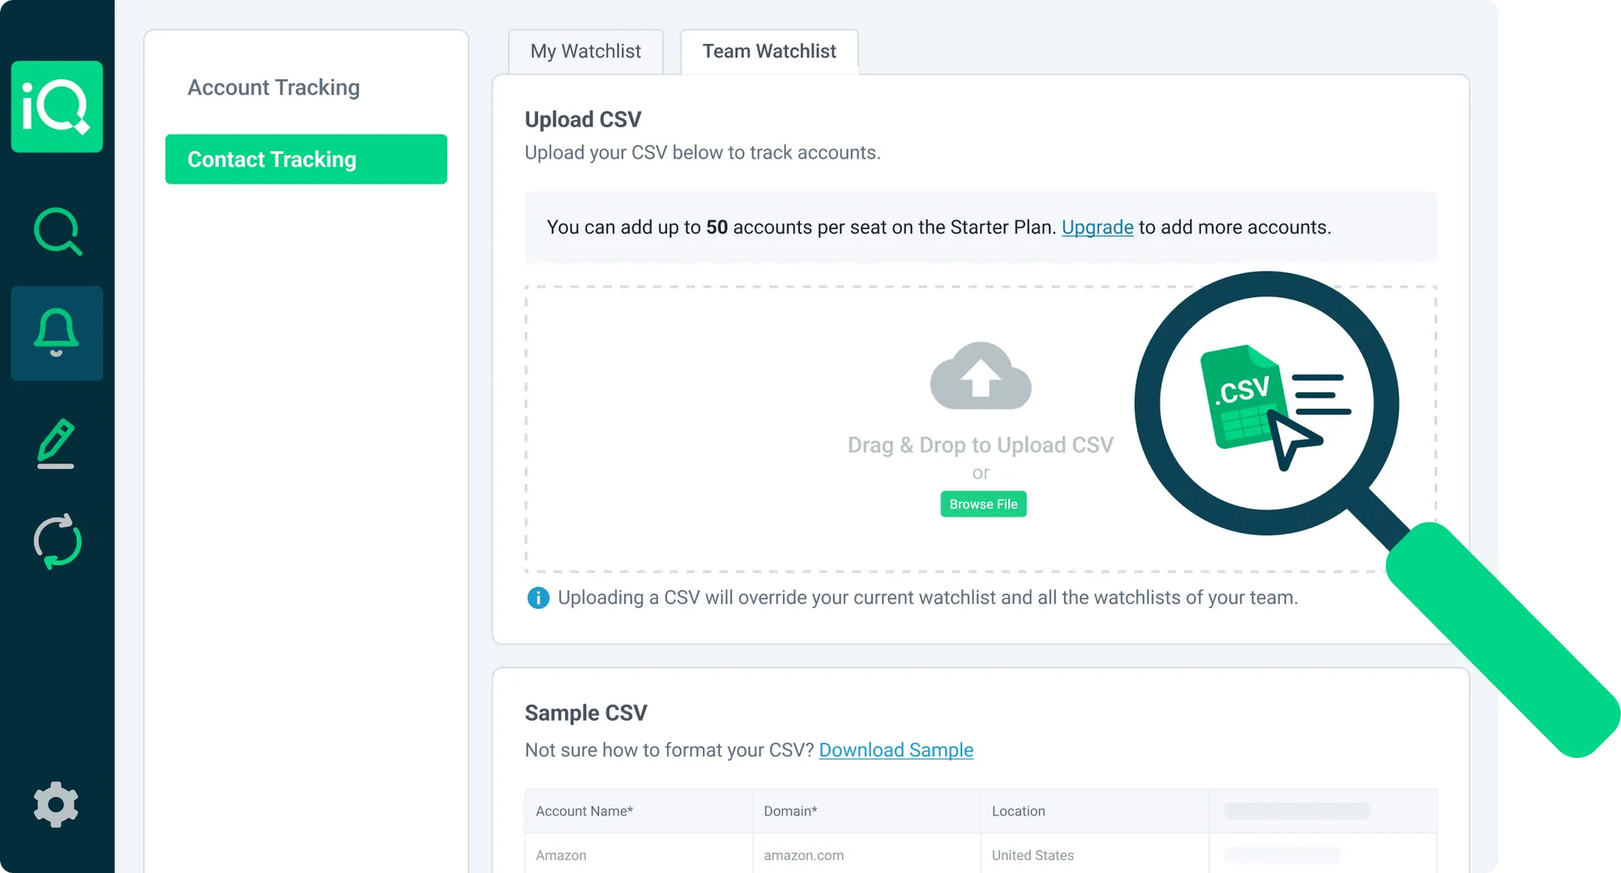Click the iQ logo
Screen dimensions: 1621x873
(x=55, y=108)
